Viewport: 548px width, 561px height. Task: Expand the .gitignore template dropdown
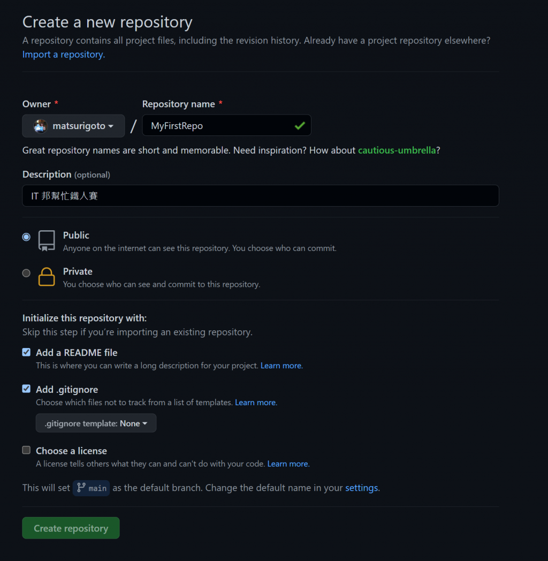point(96,423)
